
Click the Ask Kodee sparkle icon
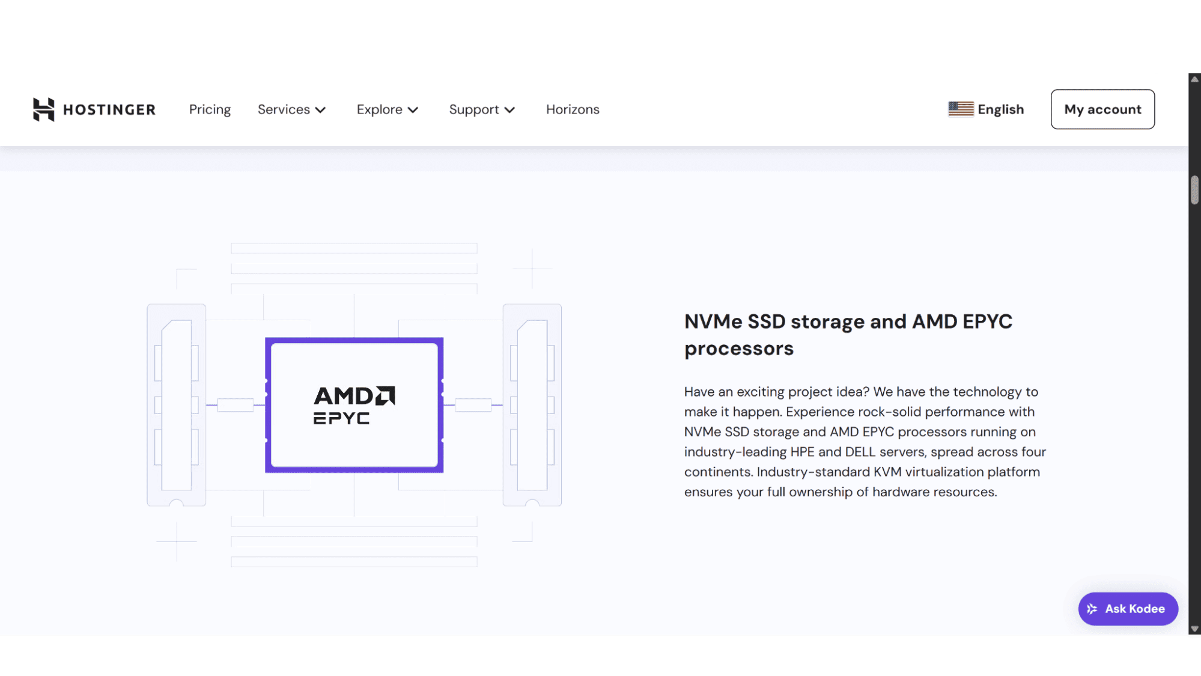(1092, 609)
